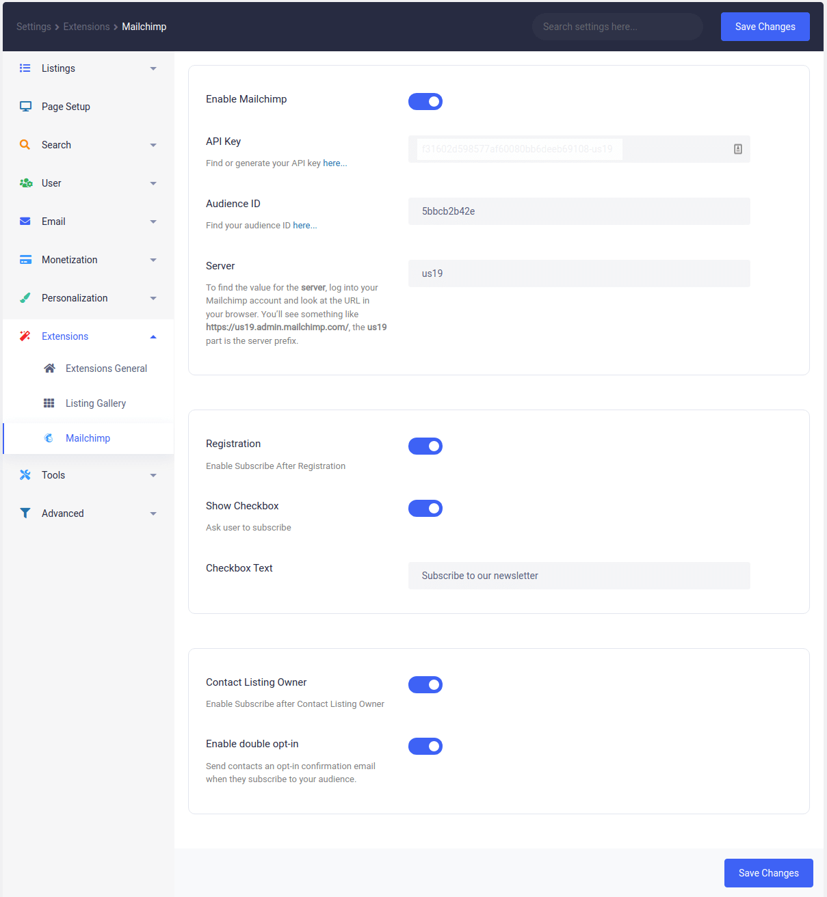Expand the Listings section
This screenshot has width=827, height=897.
pos(153,68)
